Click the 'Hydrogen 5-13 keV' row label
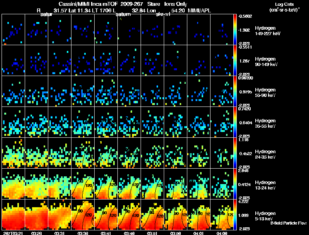 coord(265,216)
